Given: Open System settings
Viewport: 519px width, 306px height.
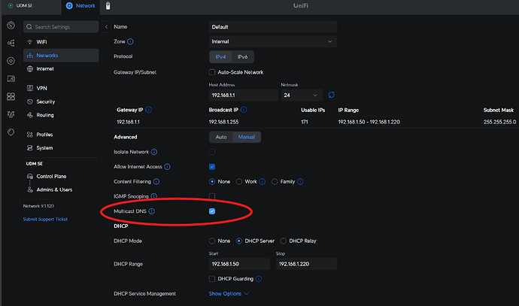Looking at the screenshot, I should tap(61, 148).
